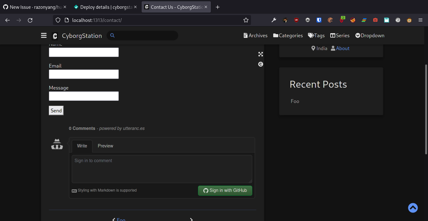
Task: Open the uBlock Origin extension
Action: tap(296, 20)
